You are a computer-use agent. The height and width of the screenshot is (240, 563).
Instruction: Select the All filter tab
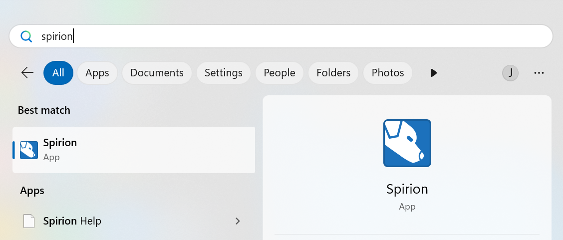coord(58,73)
